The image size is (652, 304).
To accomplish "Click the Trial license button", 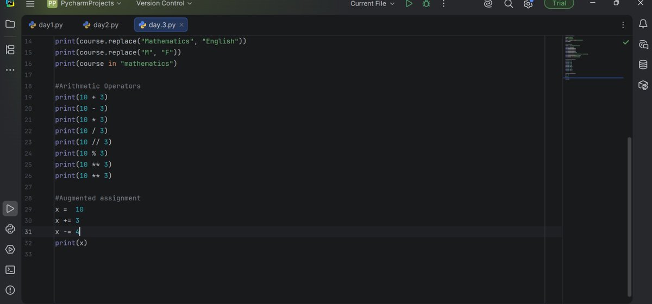I will tap(559, 4).
